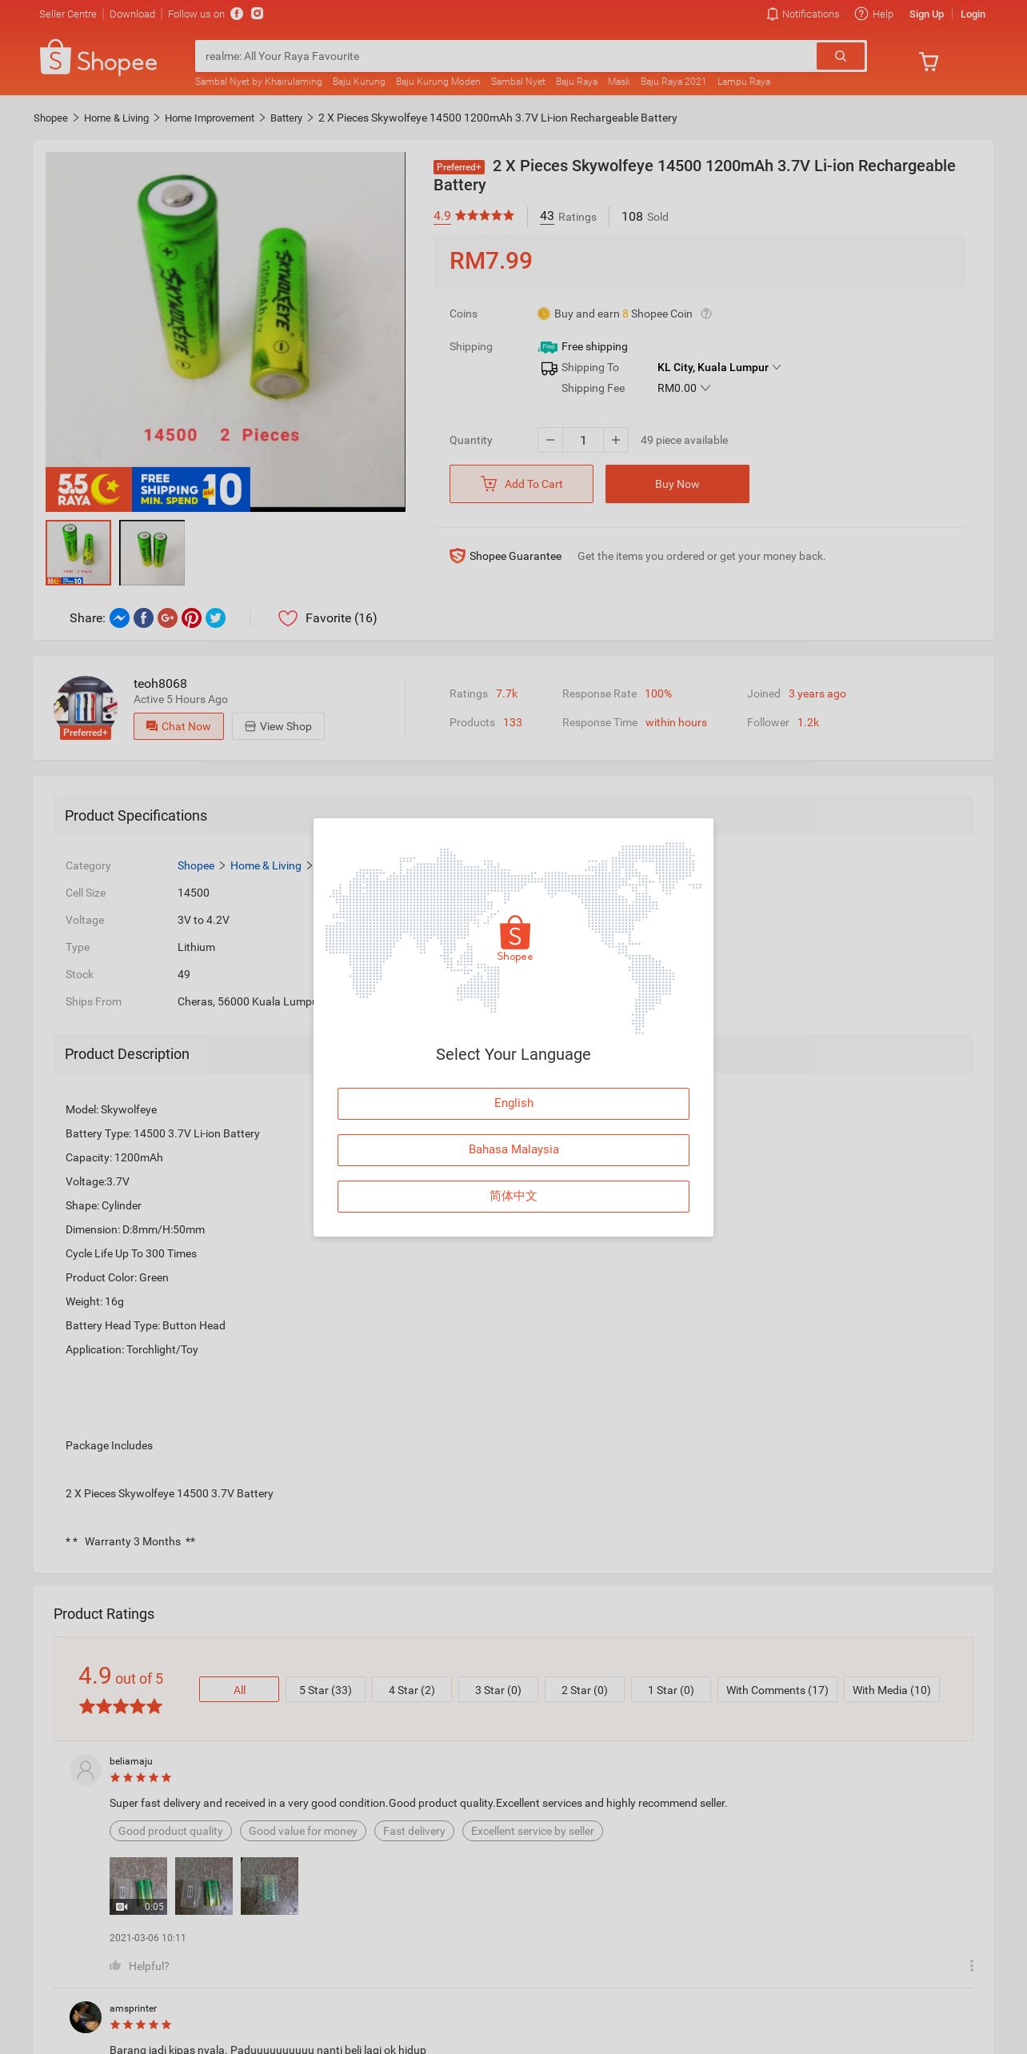Screen dimensions: 1027x2054
Task: Click the quantity input box
Action: pos(583,440)
